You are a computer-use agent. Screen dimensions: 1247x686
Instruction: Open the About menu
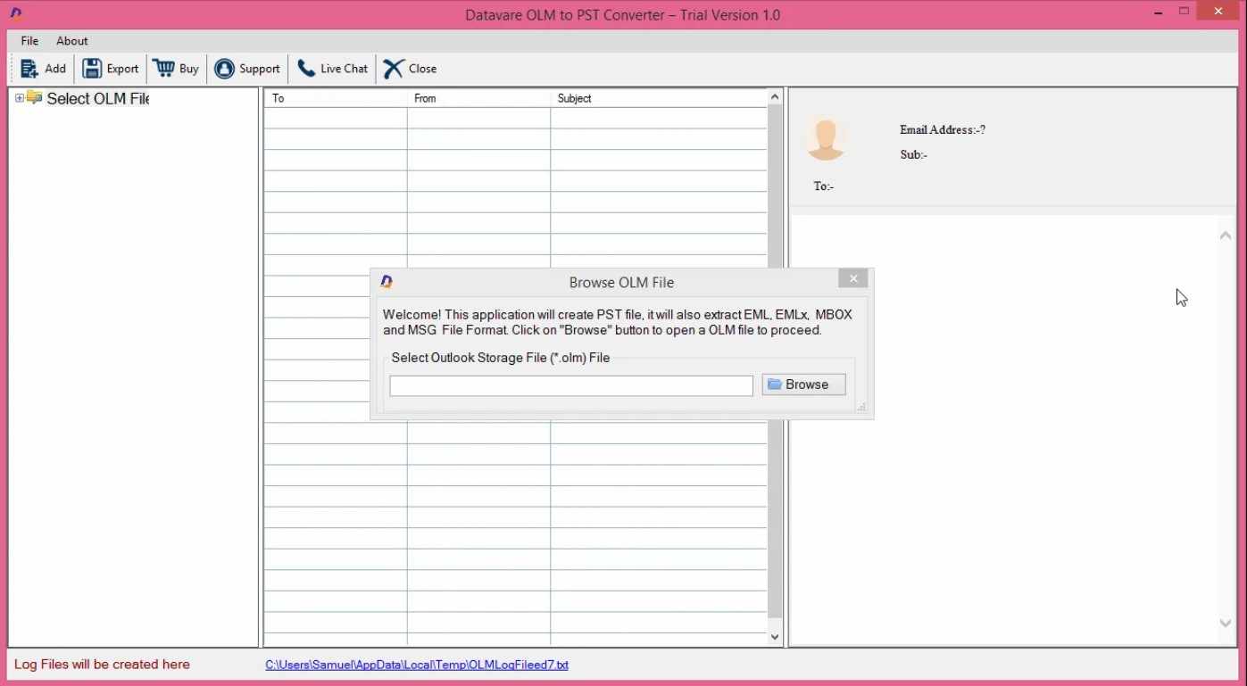72,41
